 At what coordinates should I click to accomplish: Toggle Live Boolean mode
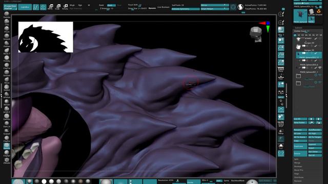click(163, 7)
